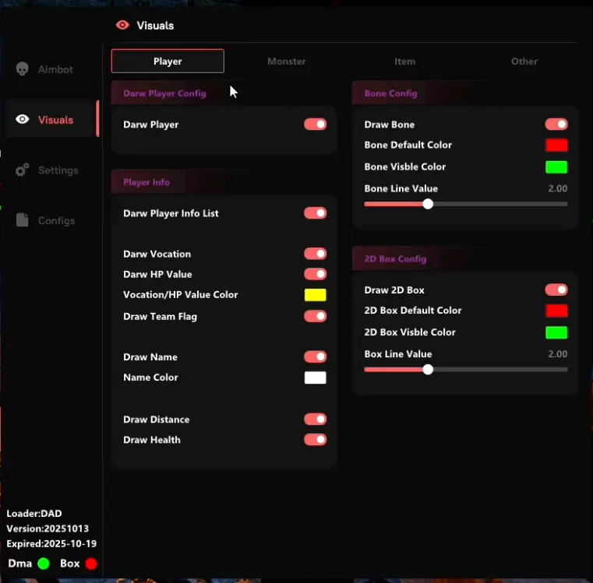The image size is (593, 583).
Task: Disable the Darw Player toggle
Action: click(315, 125)
